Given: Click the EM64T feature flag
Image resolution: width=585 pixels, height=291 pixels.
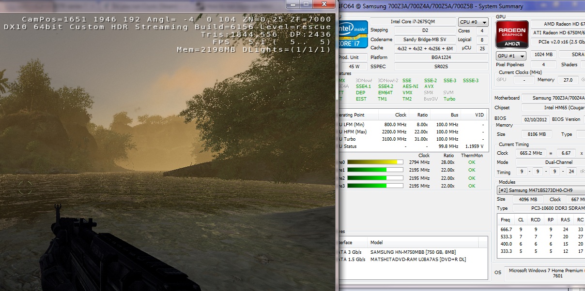Looking at the screenshot, I should click(385, 93).
